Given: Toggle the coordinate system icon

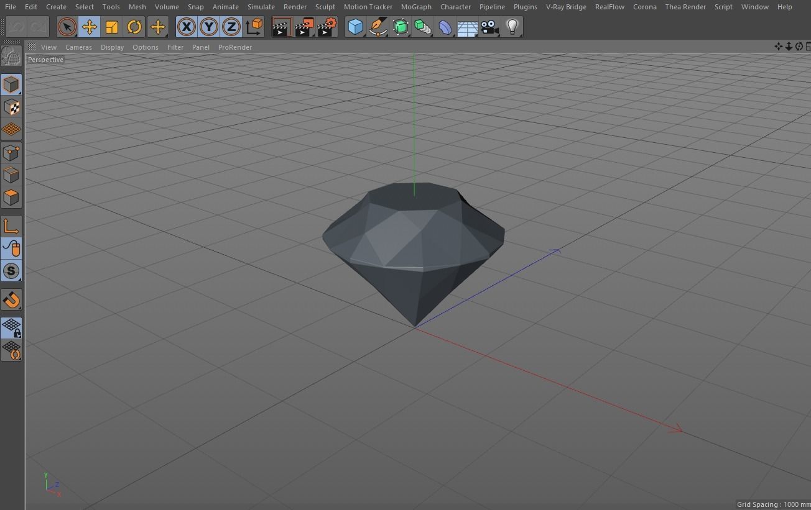Looking at the screenshot, I should click(x=254, y=27).
